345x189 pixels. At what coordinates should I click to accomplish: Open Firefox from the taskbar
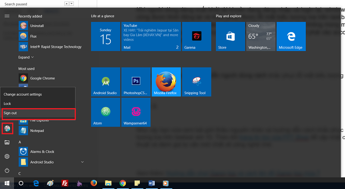(94, 183)
